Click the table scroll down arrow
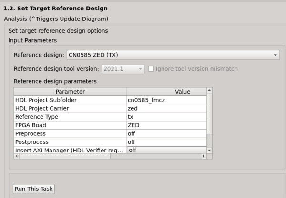The height and width of the screenshot is (198, 286). click(x=209, y=150)
